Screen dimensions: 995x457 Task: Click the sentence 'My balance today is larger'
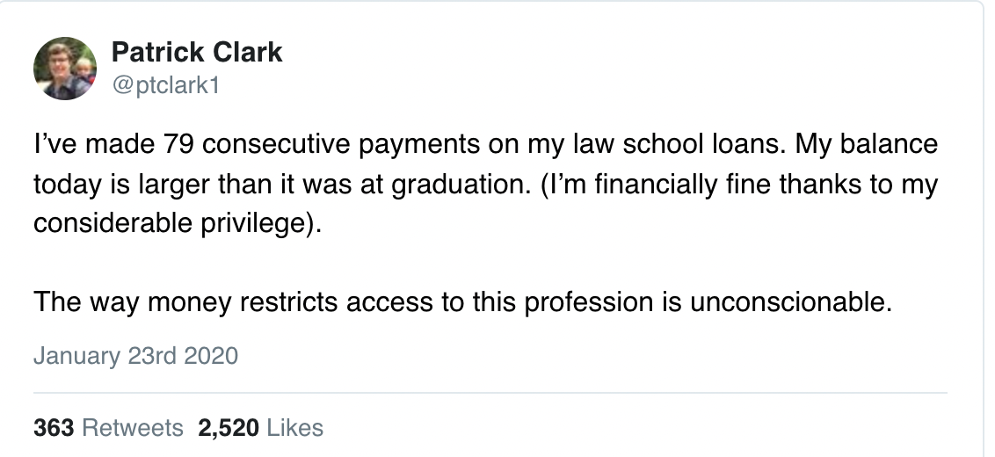tap(485, 163)
